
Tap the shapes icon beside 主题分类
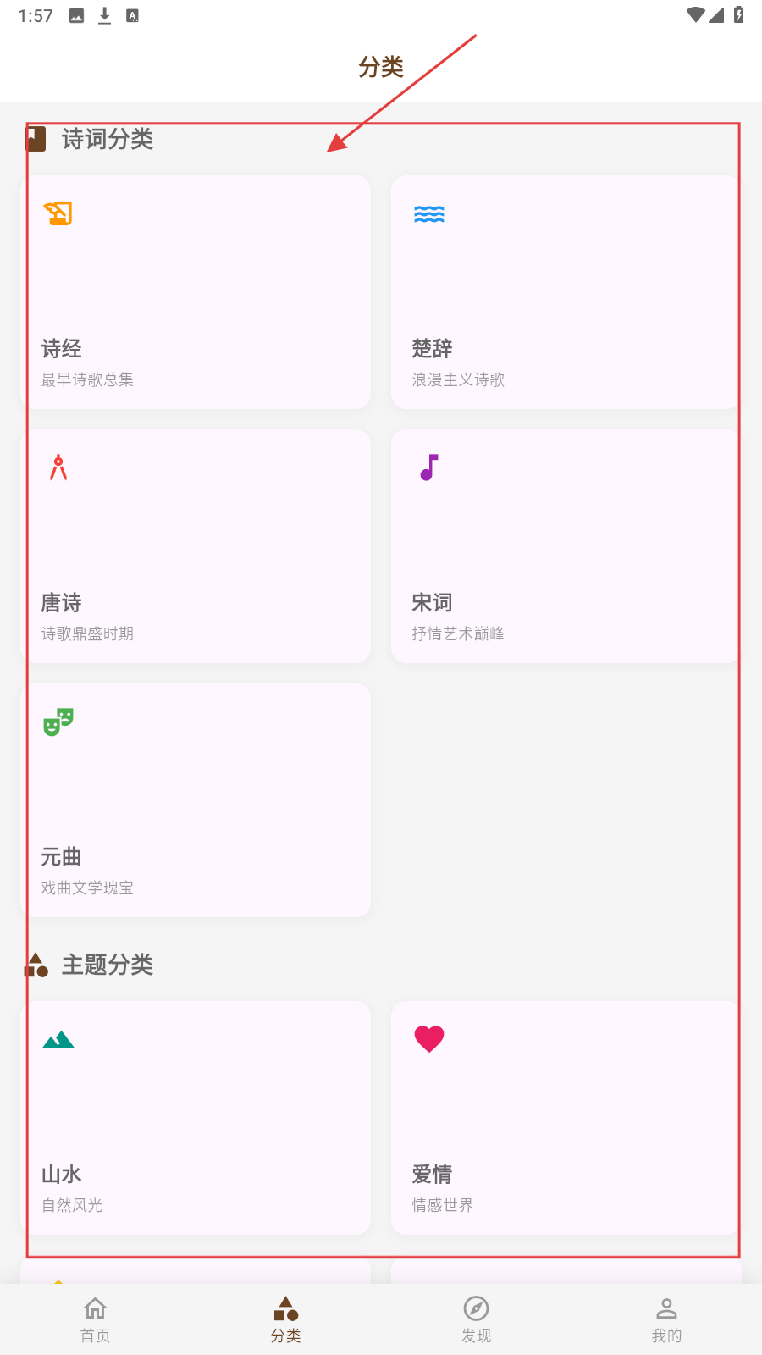[x=36, y=965]
